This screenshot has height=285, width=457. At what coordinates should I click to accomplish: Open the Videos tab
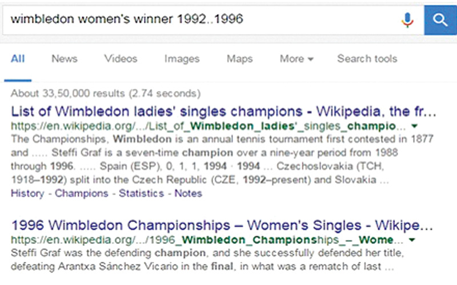[121, 59]
